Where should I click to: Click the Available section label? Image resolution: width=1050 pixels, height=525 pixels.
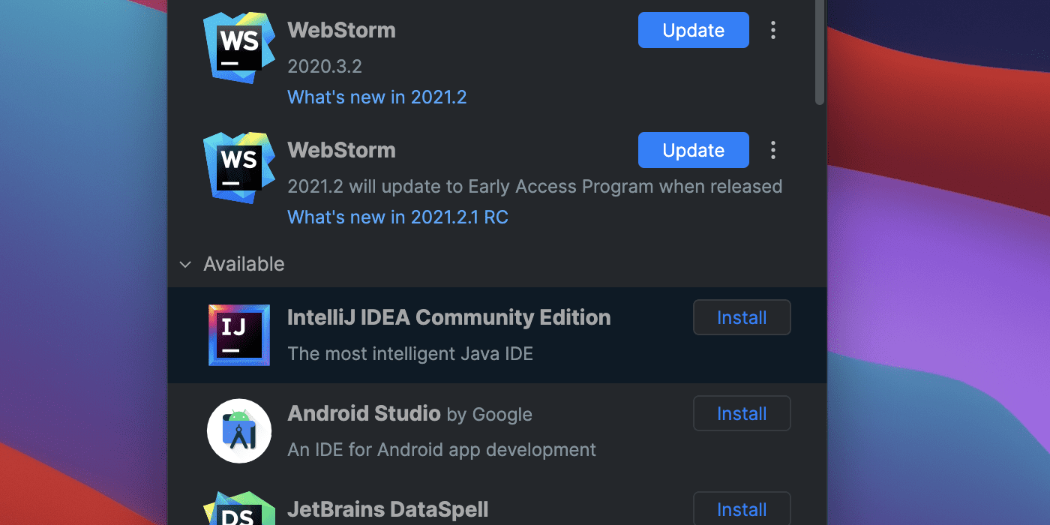tap(244, 264)
